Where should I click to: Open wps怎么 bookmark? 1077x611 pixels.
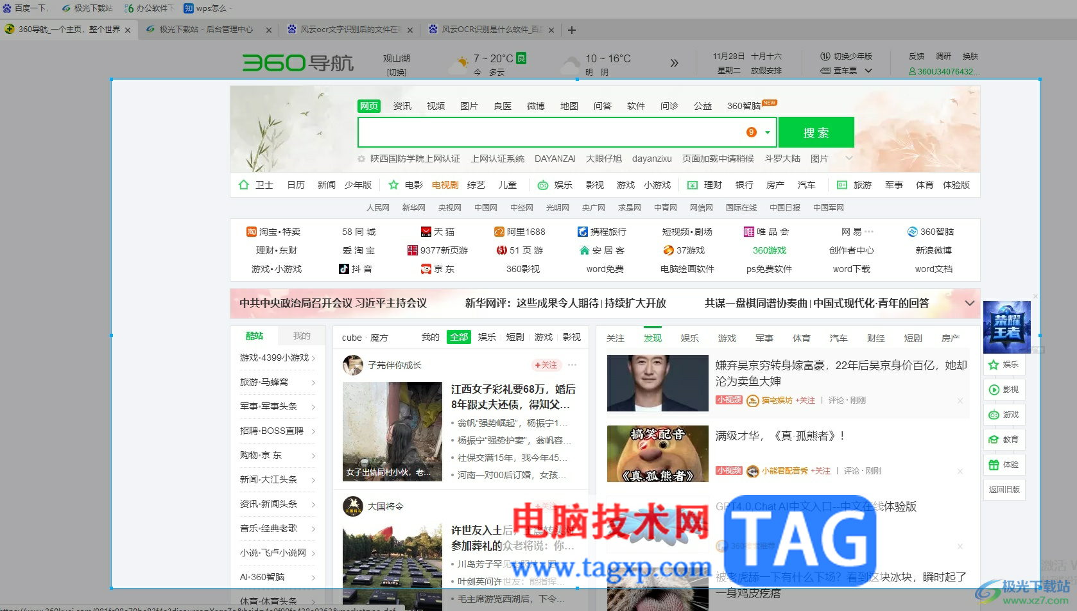click(x=207, y=8)
